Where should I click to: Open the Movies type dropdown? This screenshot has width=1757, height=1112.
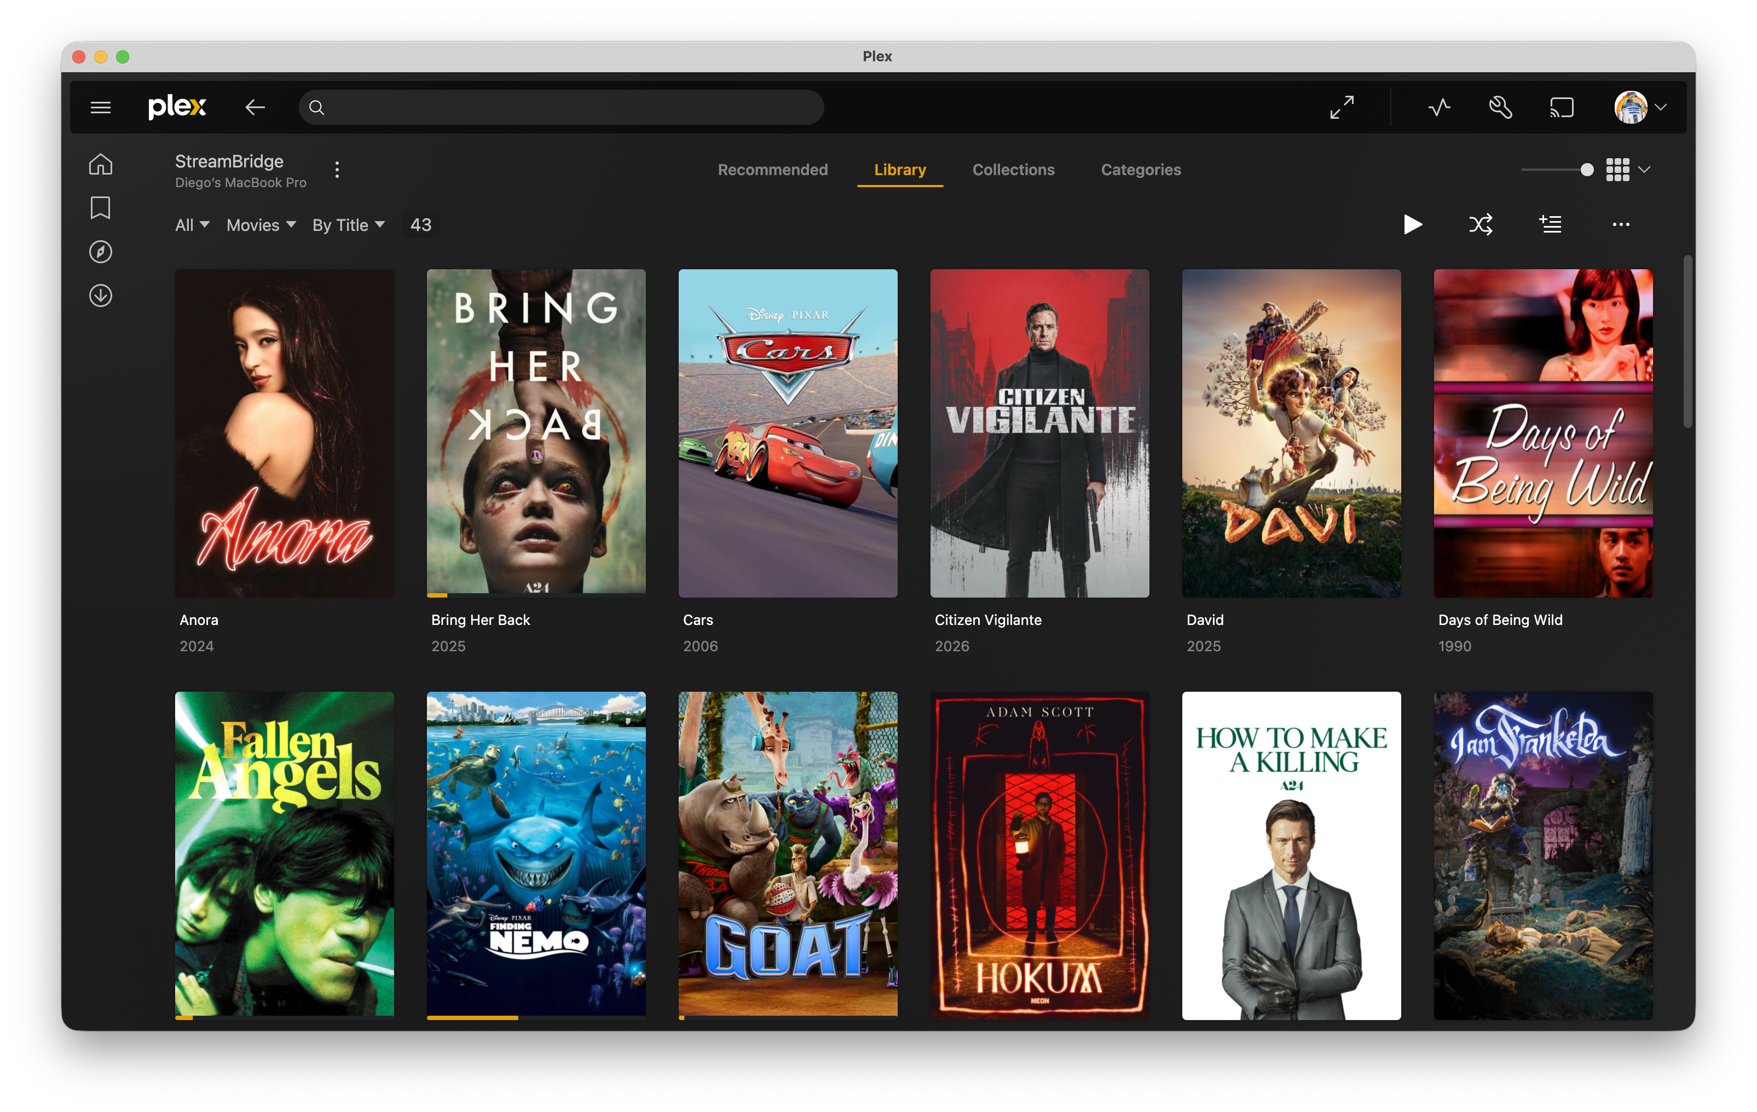pos(261,225)
